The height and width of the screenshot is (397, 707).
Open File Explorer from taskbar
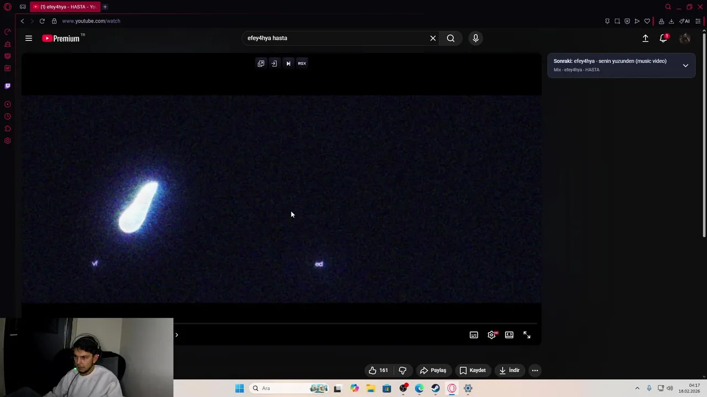tap(371, 388)
